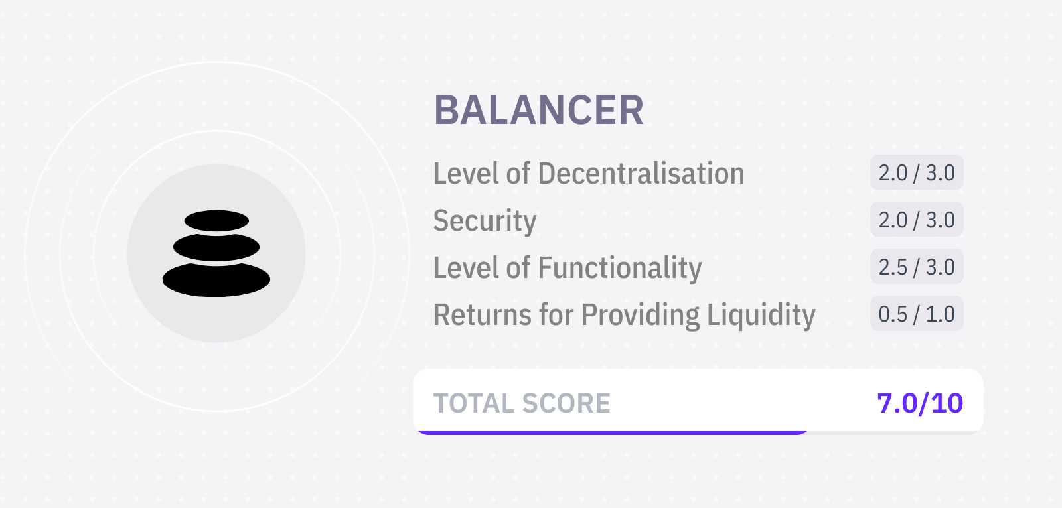This screenshot has height=508, width=1062.
Task: Click the Decentralisation 2.0 / 3.0 score badge
Action: click(x=916, y=173)
